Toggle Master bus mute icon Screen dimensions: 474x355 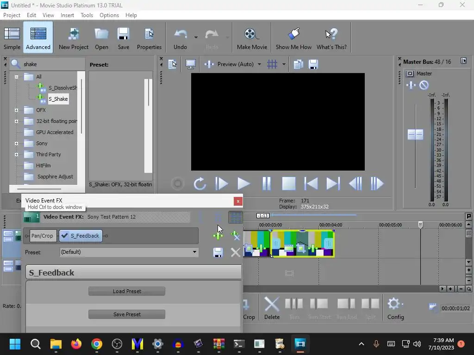pos(424,85)
